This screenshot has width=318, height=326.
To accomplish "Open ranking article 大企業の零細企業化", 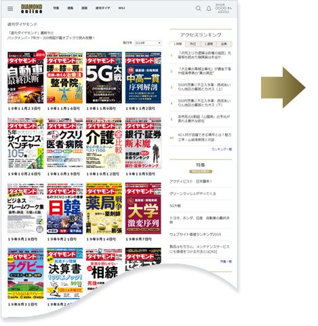I will click(204, 71).
